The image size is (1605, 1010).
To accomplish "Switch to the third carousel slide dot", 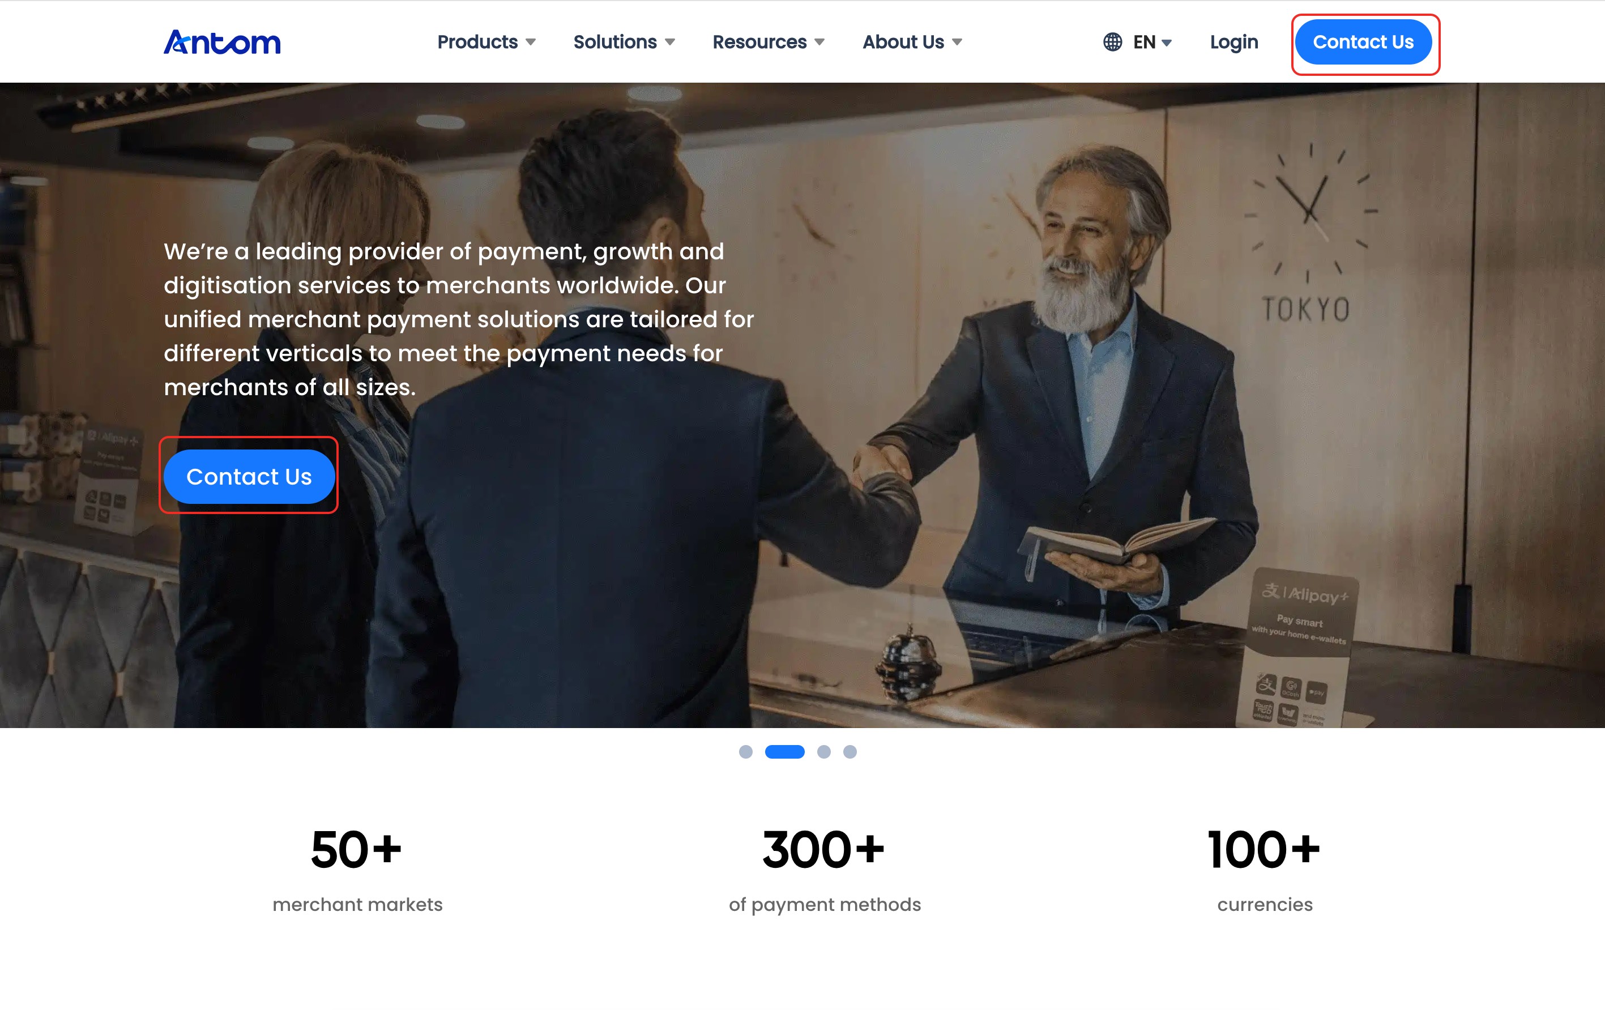I will point(824,751).
